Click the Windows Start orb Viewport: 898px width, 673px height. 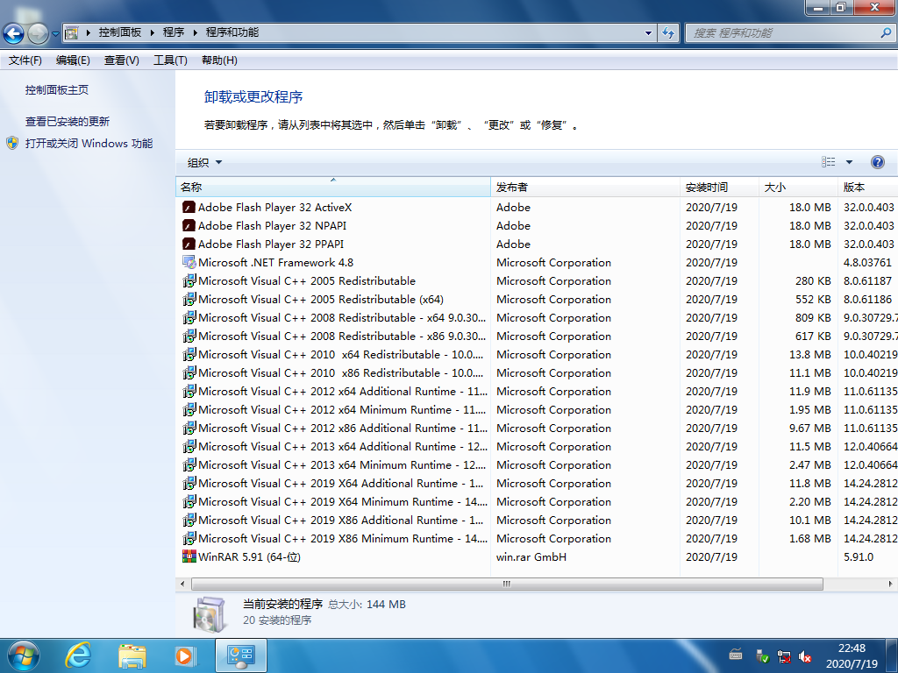(x=22, y=655)
